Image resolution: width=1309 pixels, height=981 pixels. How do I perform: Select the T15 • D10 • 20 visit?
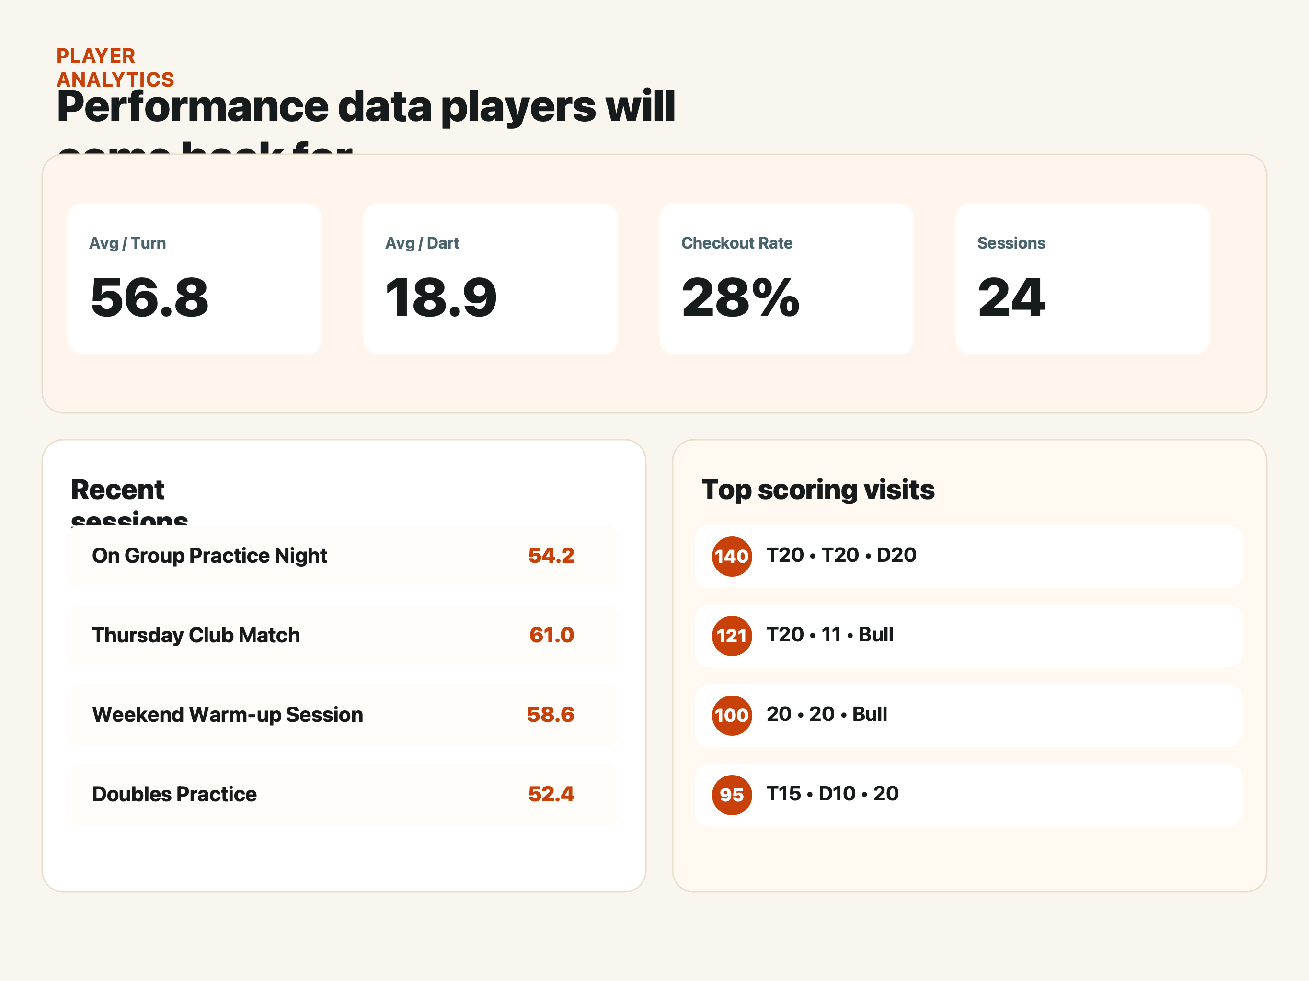pos(969,795)
